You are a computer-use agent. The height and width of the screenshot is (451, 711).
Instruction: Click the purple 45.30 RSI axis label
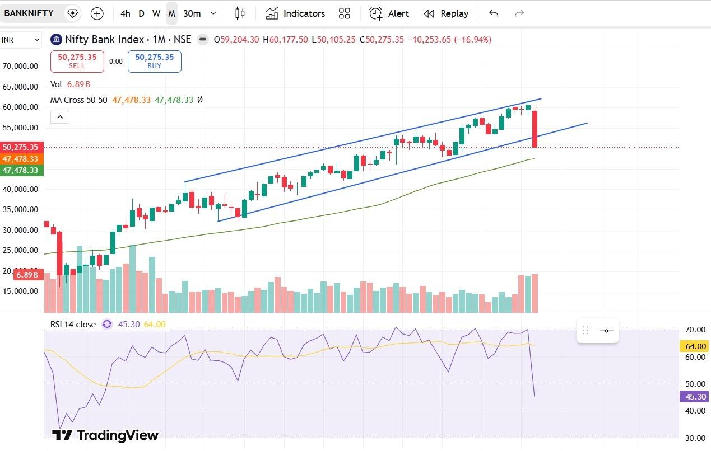(694, 396)
